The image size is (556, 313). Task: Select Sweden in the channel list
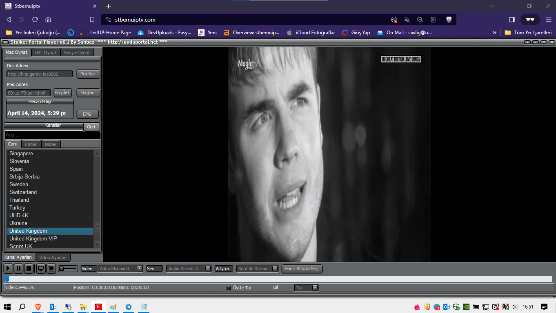(50, 185)
